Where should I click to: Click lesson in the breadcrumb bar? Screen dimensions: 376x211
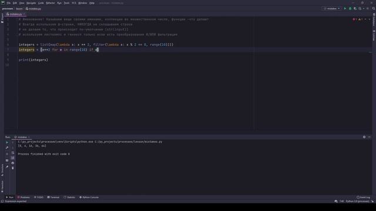(19, 9)
